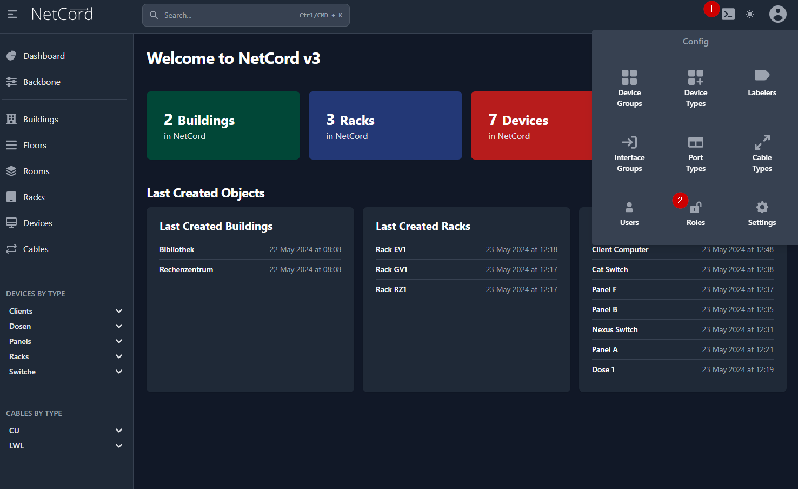Viewport: 798px width, 489px height.
Task: Toggle light/dark theme sun icon
Action: [750, 15]
